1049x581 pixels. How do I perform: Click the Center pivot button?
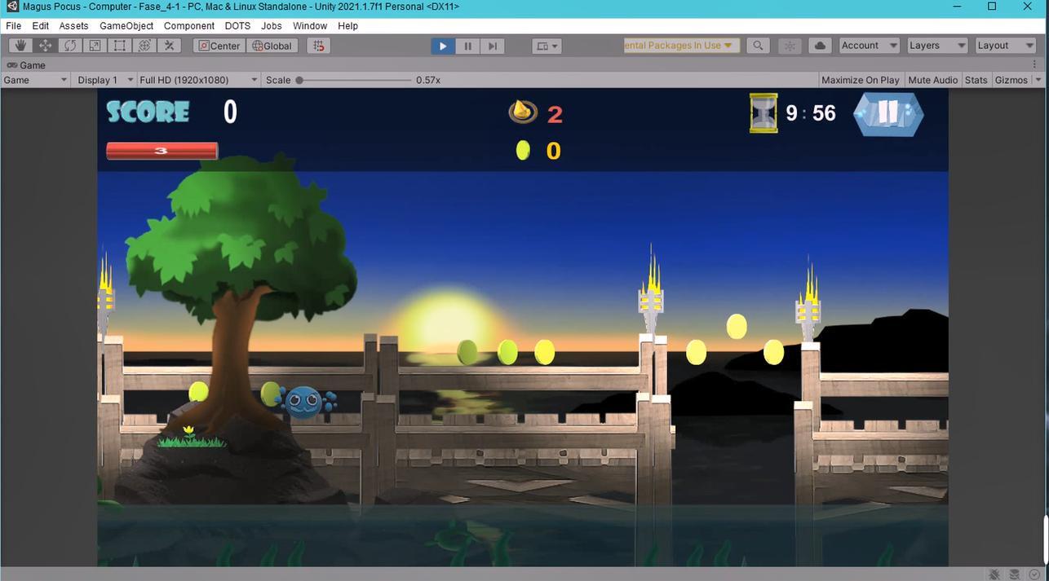(219, 46)
